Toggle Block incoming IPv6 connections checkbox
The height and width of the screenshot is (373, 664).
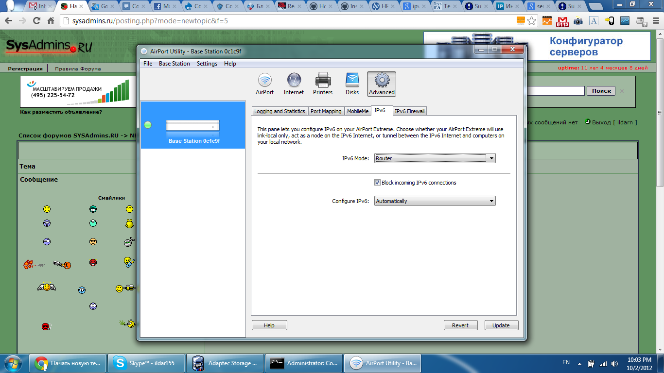tap(377, 183)
